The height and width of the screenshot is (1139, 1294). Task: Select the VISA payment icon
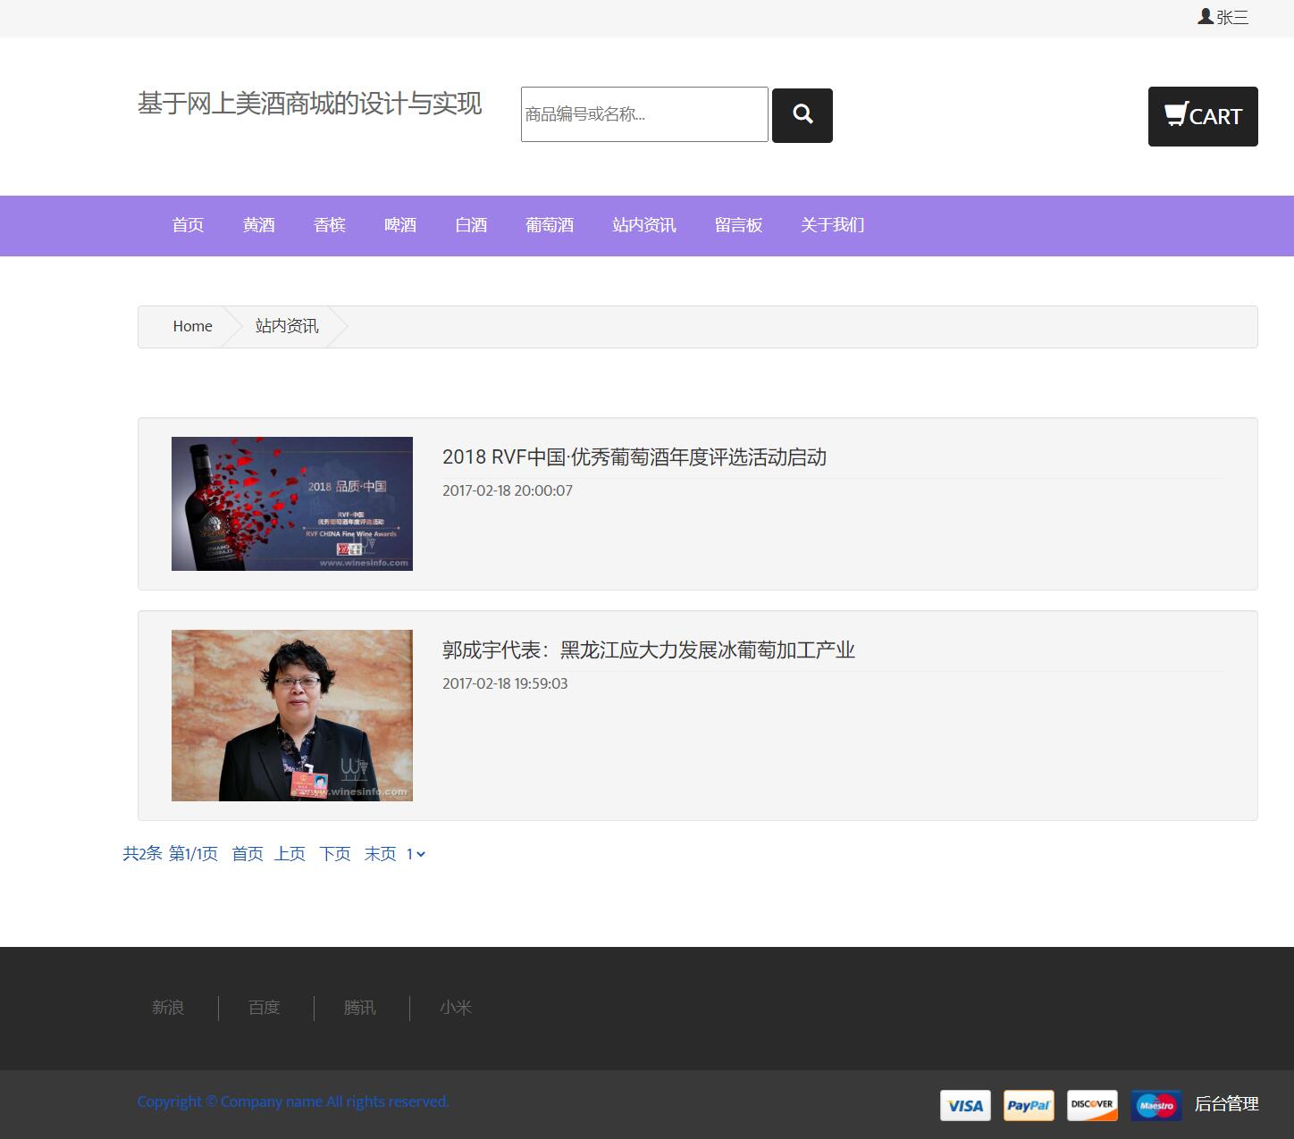(x=965, y=1105)
